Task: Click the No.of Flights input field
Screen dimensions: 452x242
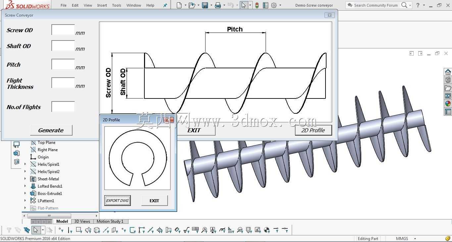Action: coord(63,107)
